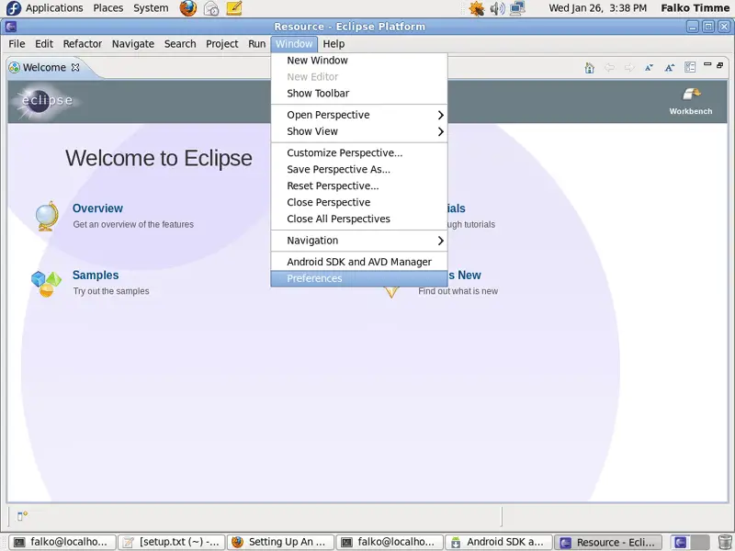Open the Search menu
Viewport: 735px width, 551px height.
tap(180, 44)
